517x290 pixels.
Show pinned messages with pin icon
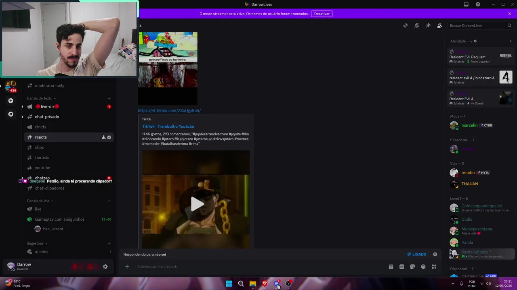tap(428, 25)
